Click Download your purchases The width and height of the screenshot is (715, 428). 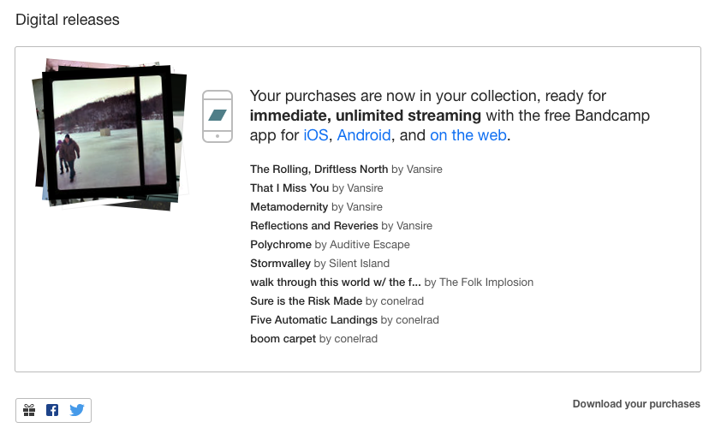[x=636, y=404]
